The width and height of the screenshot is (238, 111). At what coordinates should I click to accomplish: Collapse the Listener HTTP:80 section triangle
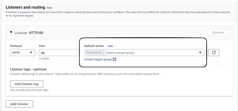(11, 32)
